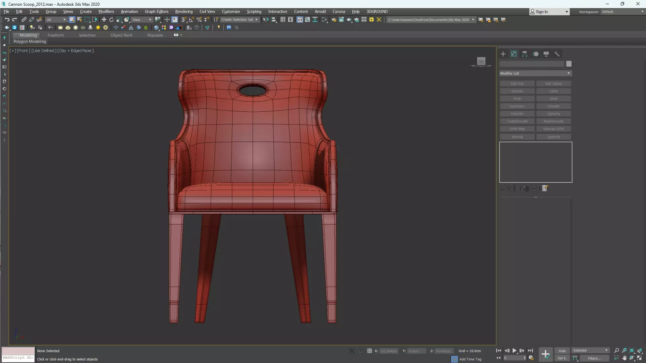This screenshot has height=363, width=646.
Task: Open the project path dropdown
Action: [x=473, y=20]
